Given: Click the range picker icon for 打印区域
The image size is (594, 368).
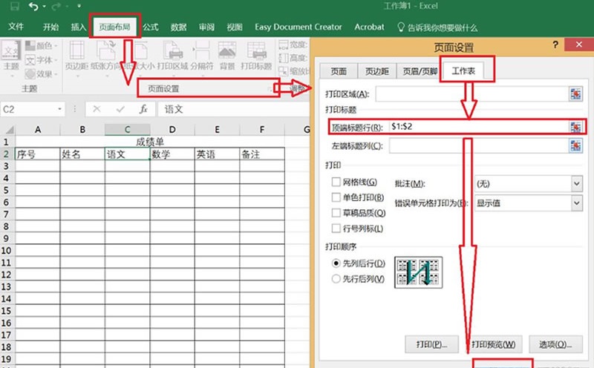Looking at the screenshot, I should 575,94.
